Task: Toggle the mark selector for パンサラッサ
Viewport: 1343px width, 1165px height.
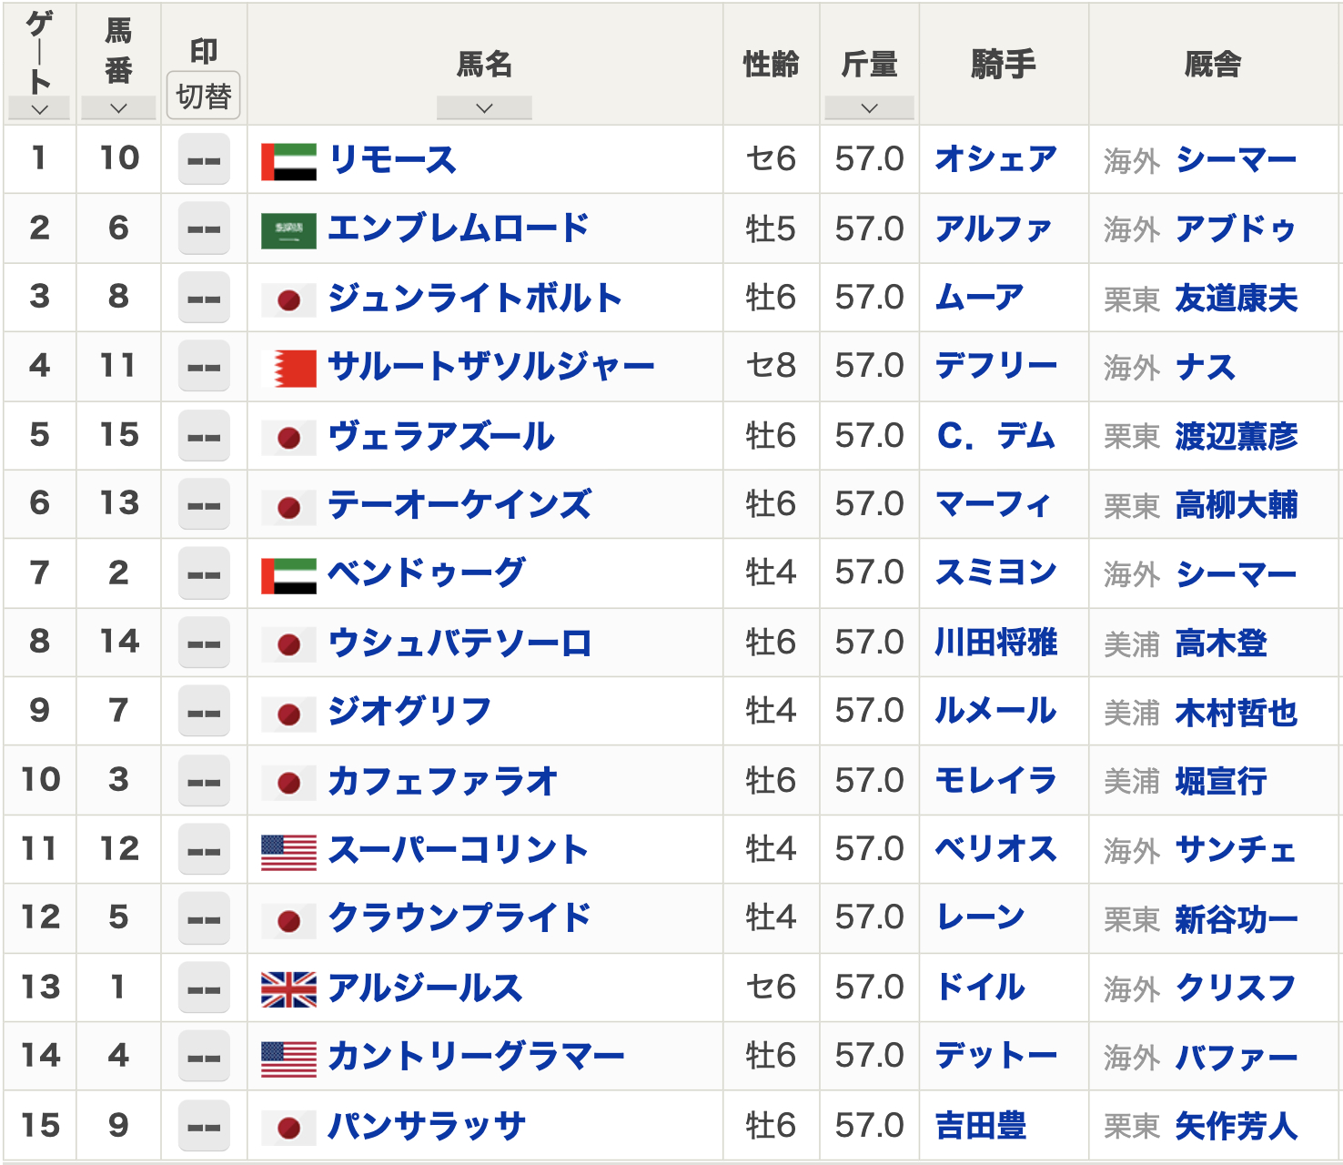Action: click(204, 1127)
